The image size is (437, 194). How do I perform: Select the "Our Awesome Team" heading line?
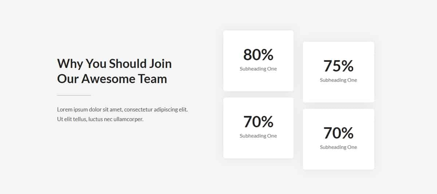click(x=112, y=79)
